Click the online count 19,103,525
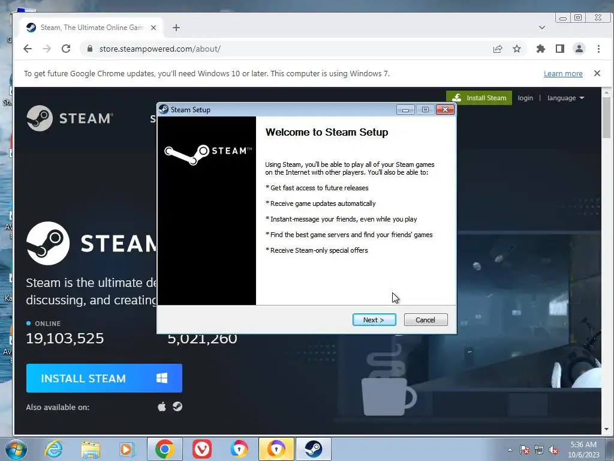This screenshot has height=461, width=614. [x=65, y=339]
